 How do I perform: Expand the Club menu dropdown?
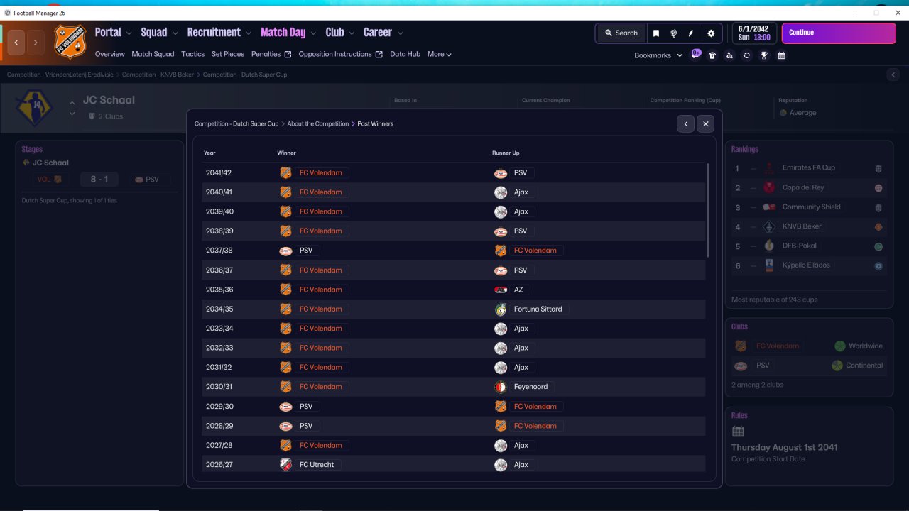pyautogui.click(x=352, y=33)
